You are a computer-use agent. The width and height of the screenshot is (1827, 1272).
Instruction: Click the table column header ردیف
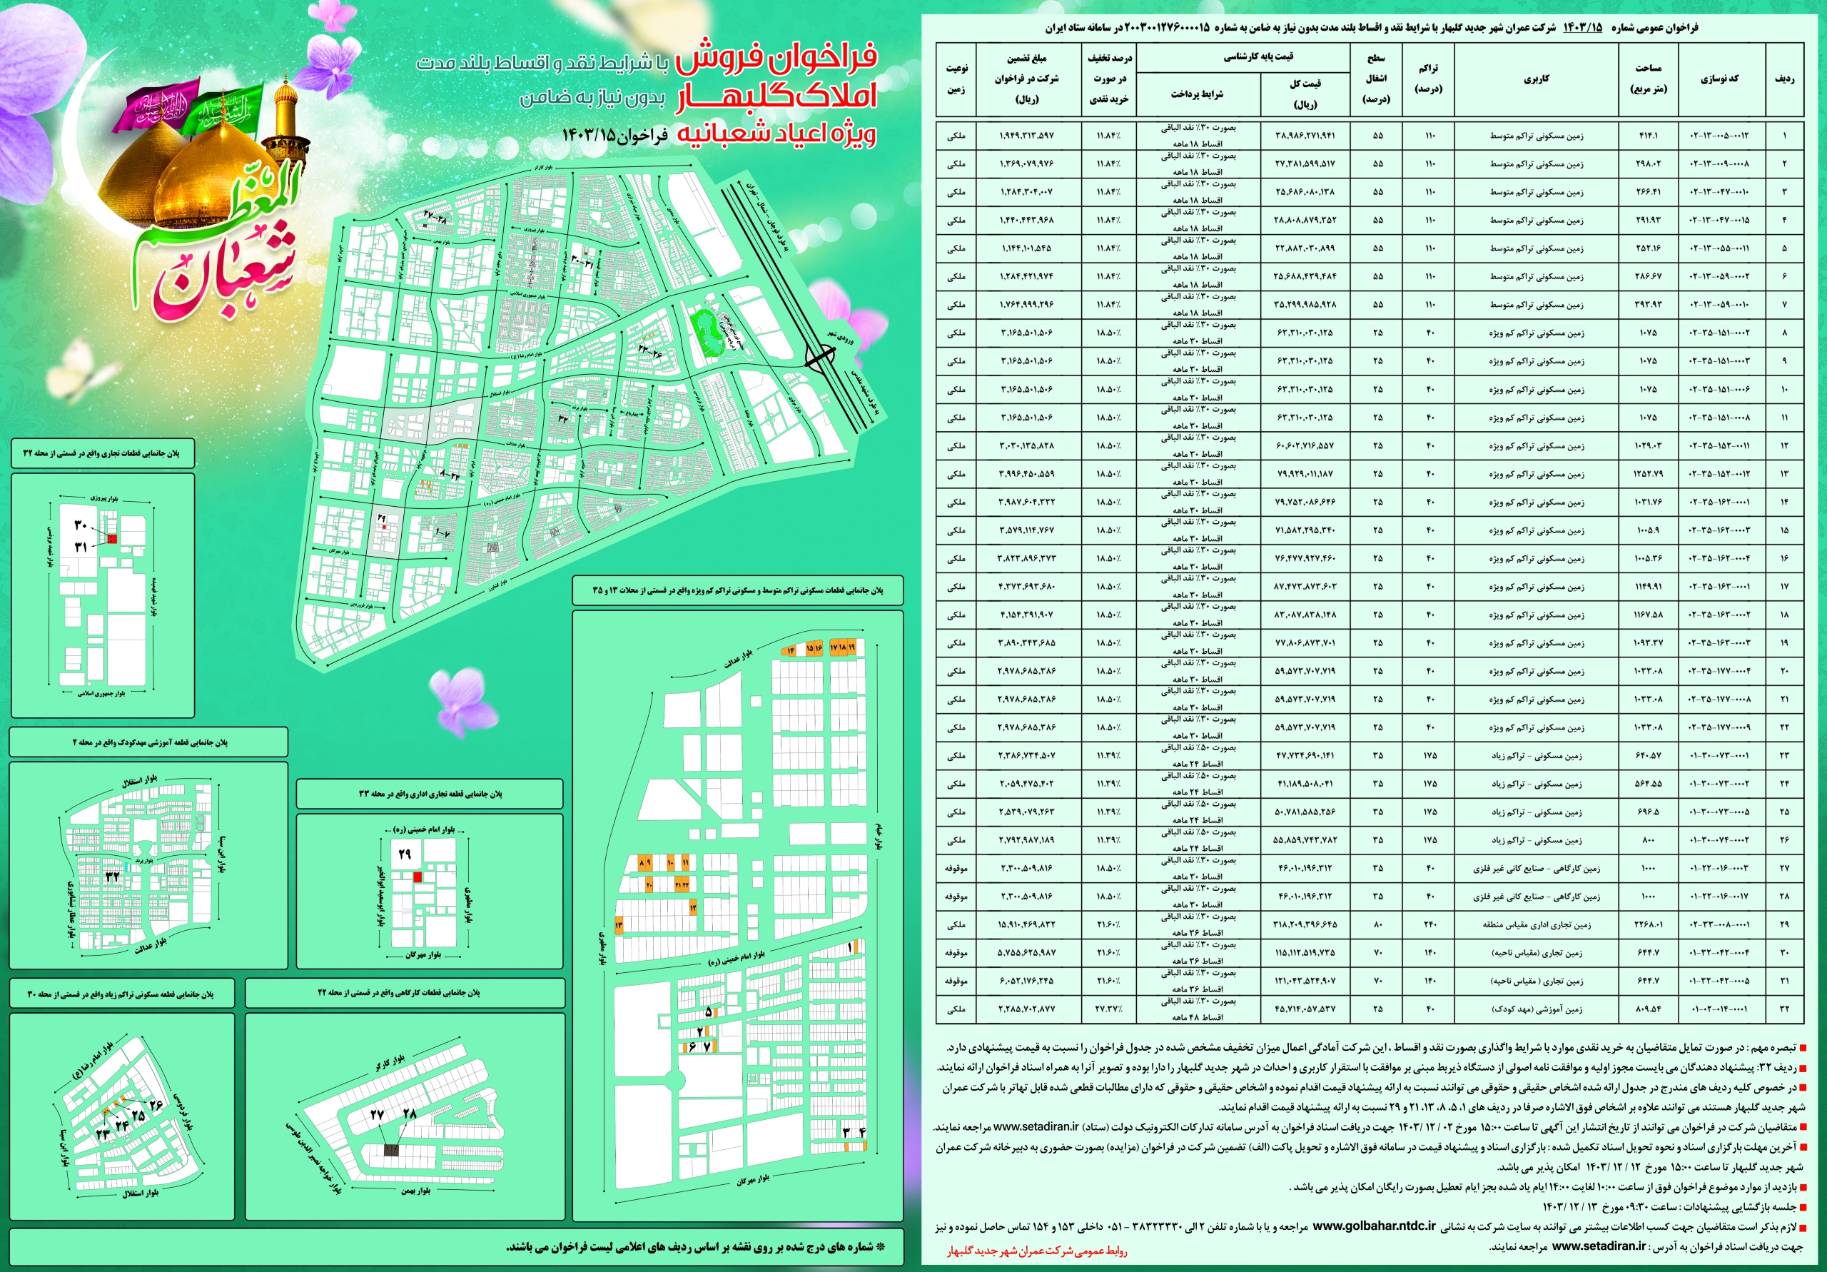coord(1784,79)
